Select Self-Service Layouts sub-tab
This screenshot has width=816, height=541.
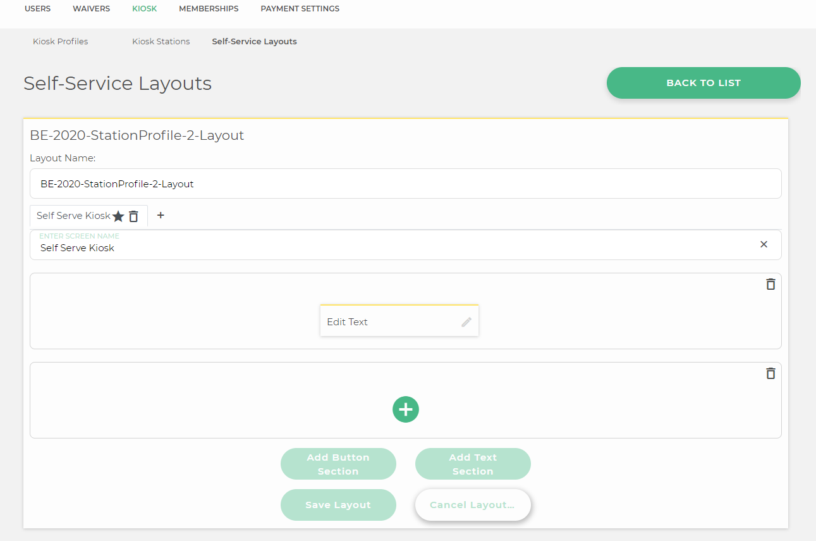pyautogui.click(x=254, y=41)
